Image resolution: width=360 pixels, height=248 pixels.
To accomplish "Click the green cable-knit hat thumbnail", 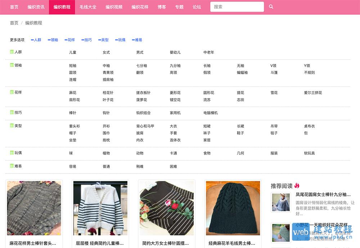I will click(232, 208).
